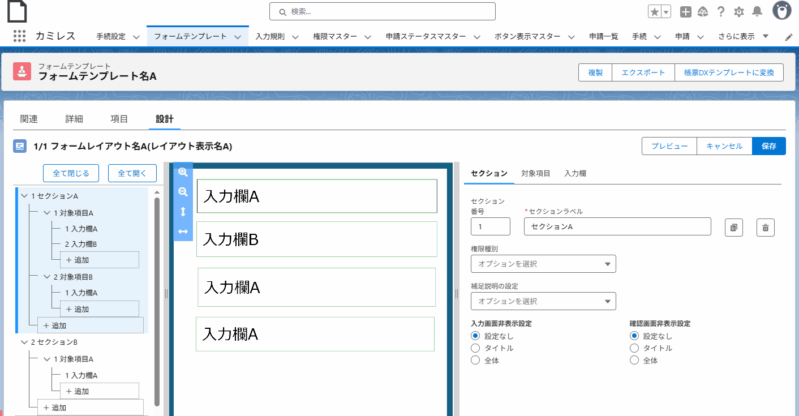Image resolution: width=799 pixels, height=416 pixels.
Task: Delete the section with trash icon
Action: click(766, 227)
